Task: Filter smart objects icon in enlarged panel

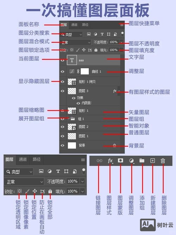Action: point(75,171)
